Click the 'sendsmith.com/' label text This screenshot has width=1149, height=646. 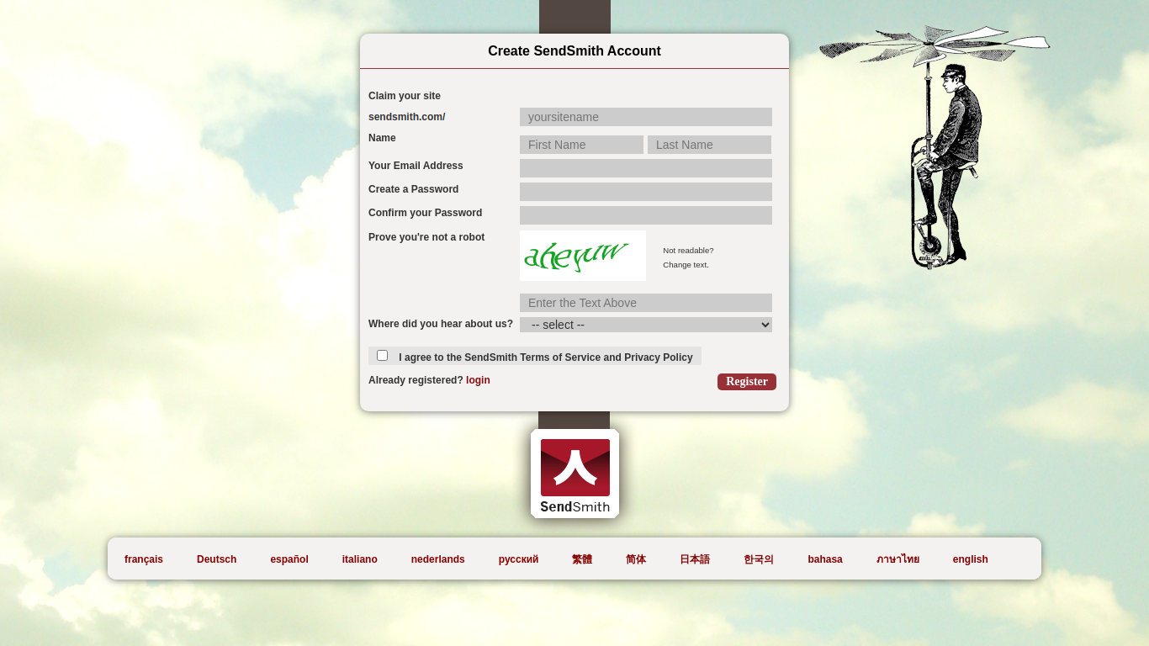[407, 117]
